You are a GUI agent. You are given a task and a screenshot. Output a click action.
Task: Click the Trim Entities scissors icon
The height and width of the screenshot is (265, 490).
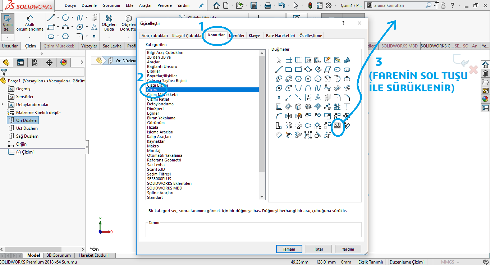click(337, 107)
